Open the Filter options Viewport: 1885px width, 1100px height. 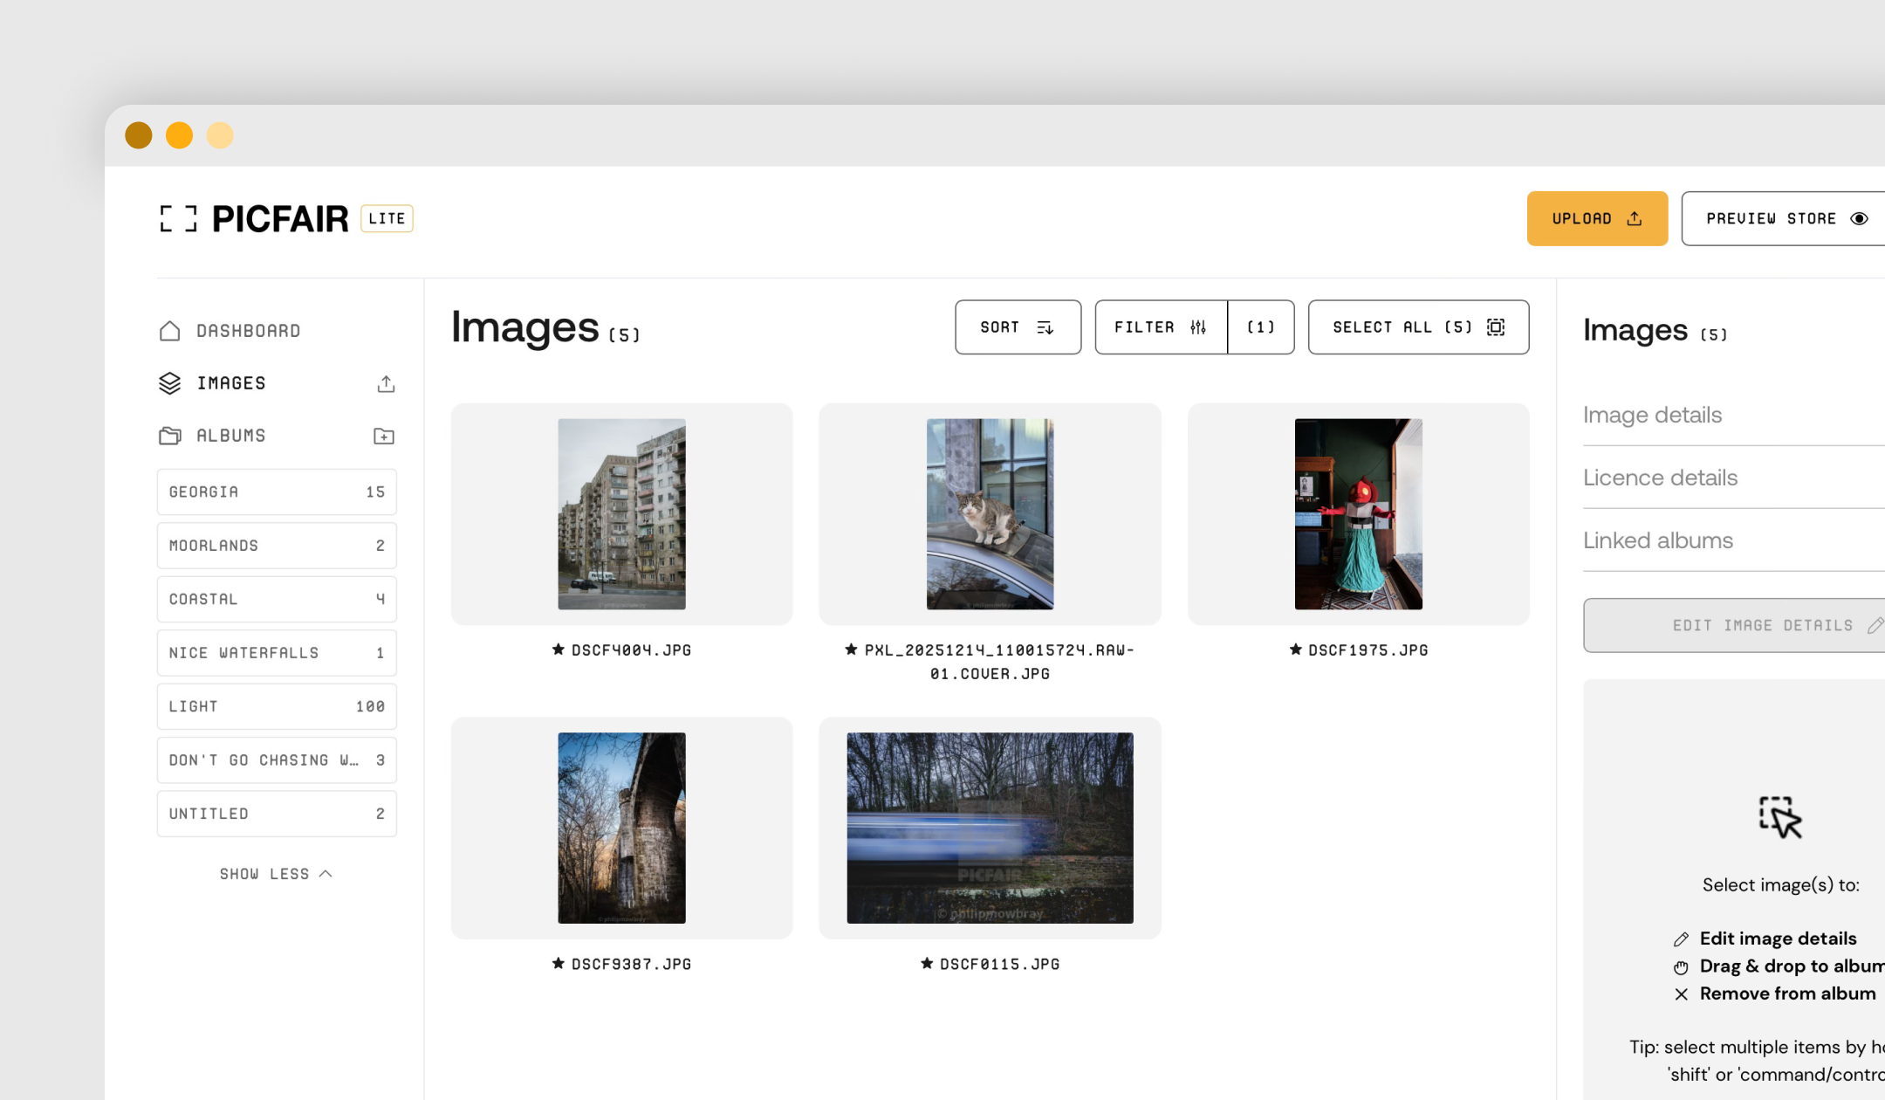[1161, 327]
